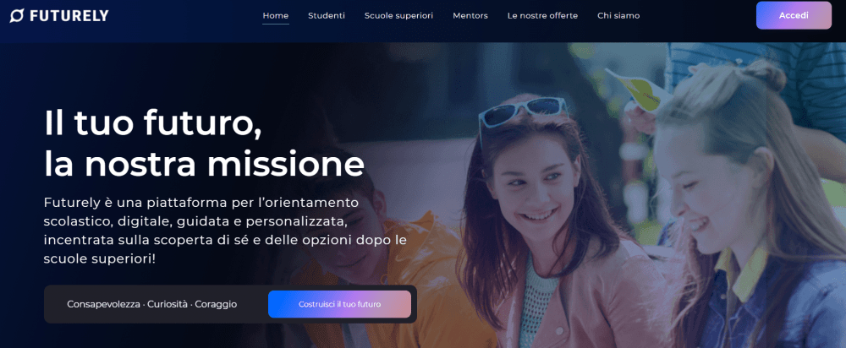Open Le nostre offerte in navbar
The height and width of the screenshot is (348, 846).
coord(542,15)
